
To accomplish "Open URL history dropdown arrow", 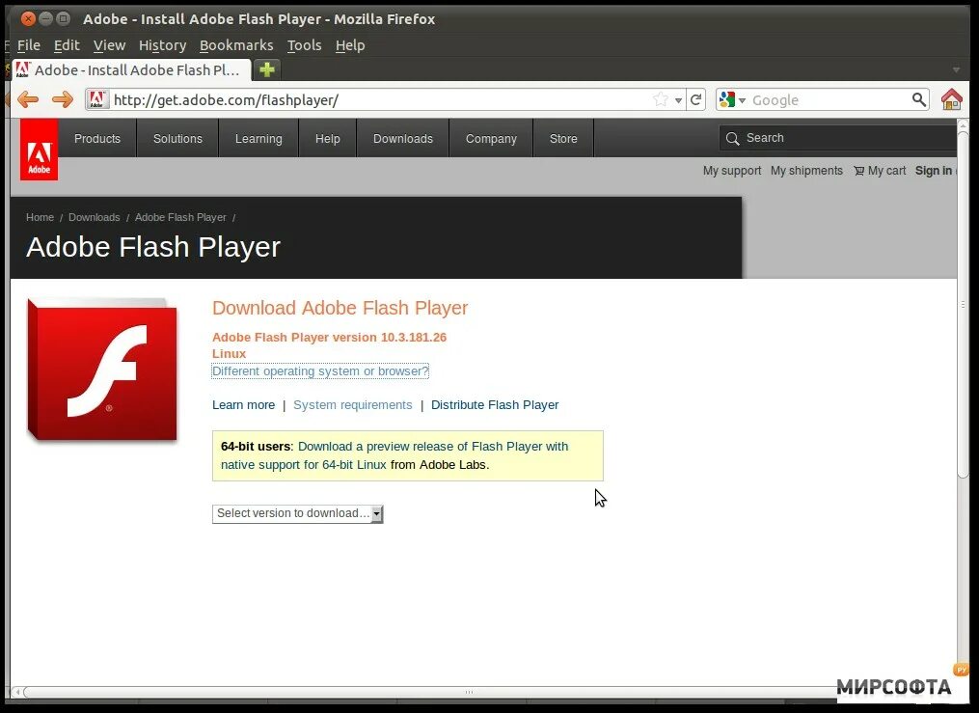I will (x=678, y=100).
